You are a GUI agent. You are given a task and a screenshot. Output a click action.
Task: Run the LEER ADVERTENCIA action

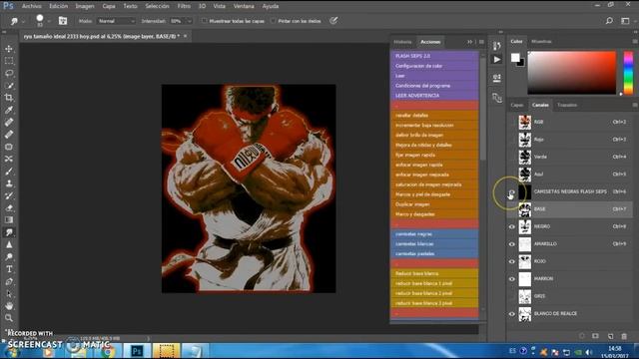(x=434, y=96)
